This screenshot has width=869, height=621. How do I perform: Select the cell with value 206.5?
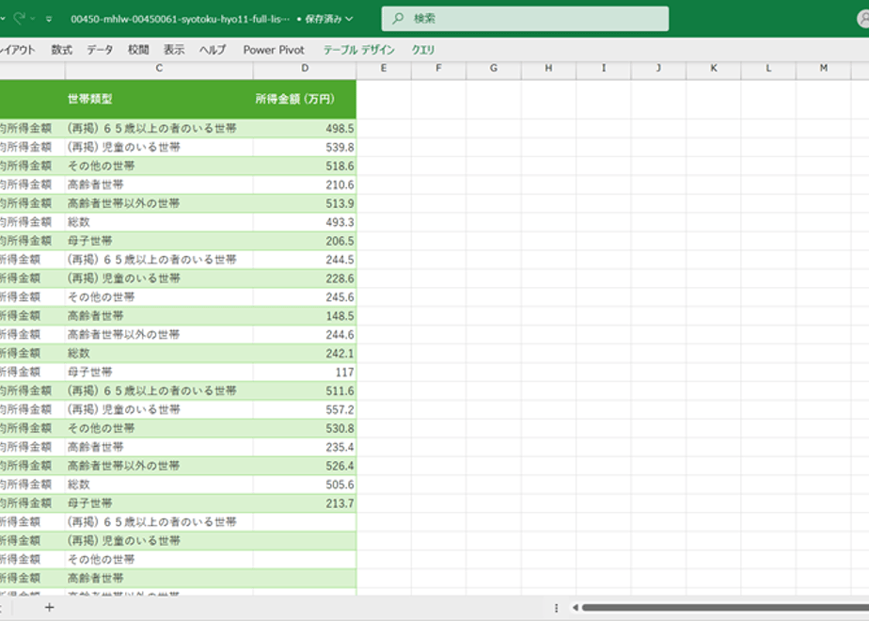coord(305,241)
